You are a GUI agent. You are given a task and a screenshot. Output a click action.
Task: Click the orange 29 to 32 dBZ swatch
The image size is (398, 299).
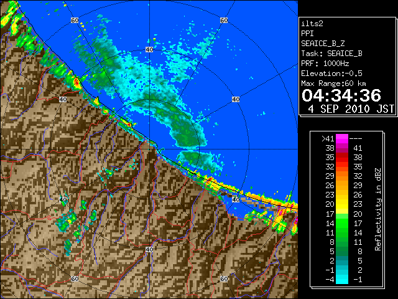(x=342, y=176)
